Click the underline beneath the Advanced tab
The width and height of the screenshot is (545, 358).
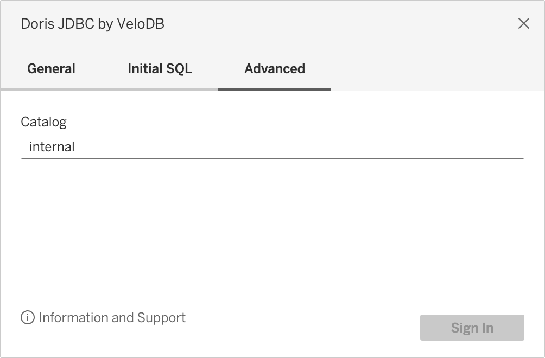[275, 89]
